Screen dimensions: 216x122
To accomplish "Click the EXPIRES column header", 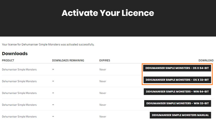I will pyautogui.click(x=104, y=60).
